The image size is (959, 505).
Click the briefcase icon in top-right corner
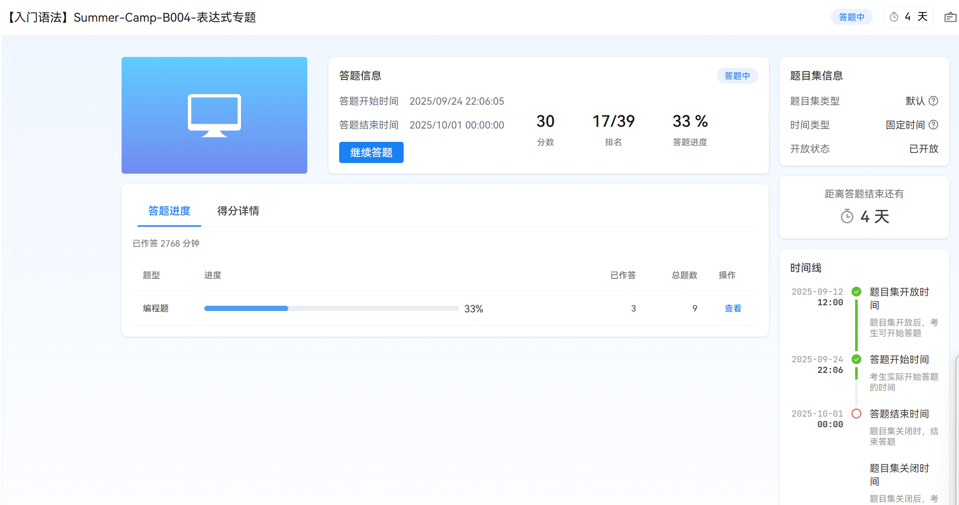click(x=950, y=17)
